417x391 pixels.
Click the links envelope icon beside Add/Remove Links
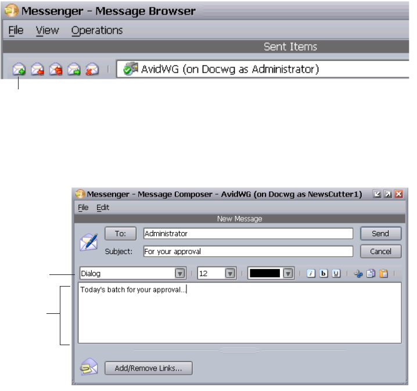coord(89,367)
